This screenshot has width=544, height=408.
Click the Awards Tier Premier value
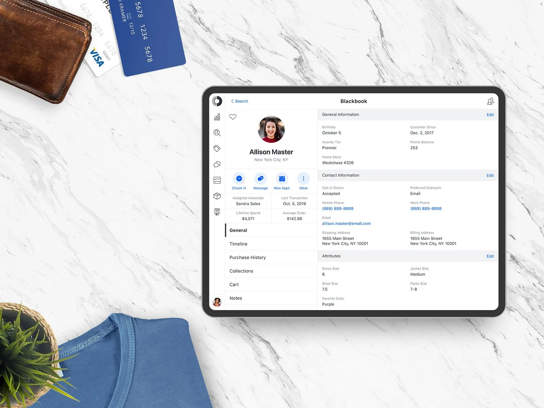329,148
